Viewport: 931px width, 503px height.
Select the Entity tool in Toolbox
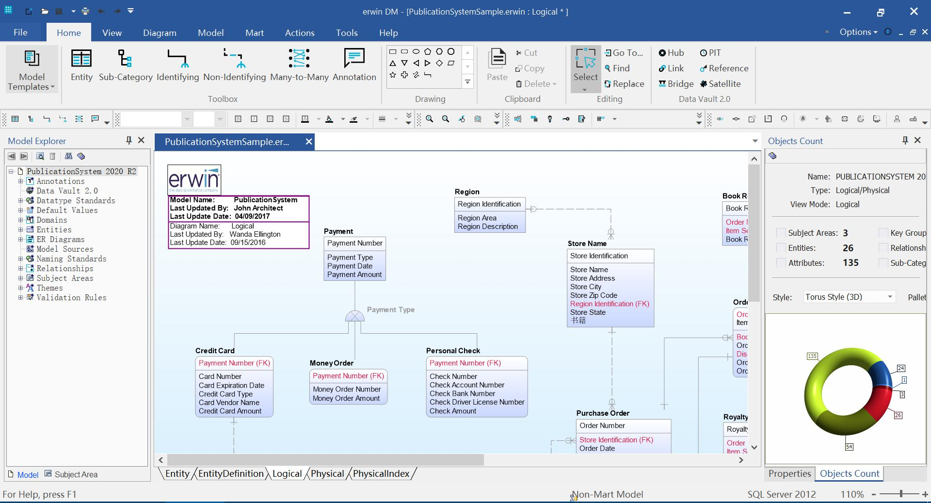coord(81,66)
